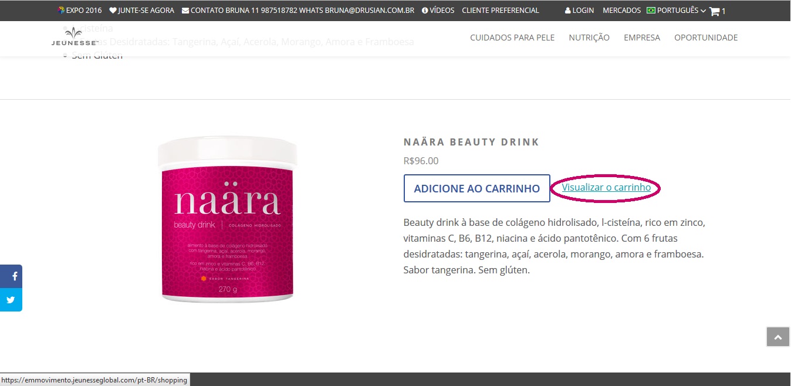
Task: Open the Cuidados Para Pele menu
Action: pyautogui.click(x=512, y=38)
